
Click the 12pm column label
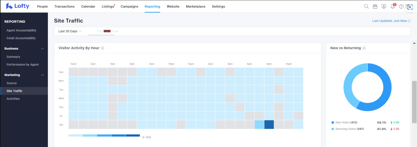[191, 64]
